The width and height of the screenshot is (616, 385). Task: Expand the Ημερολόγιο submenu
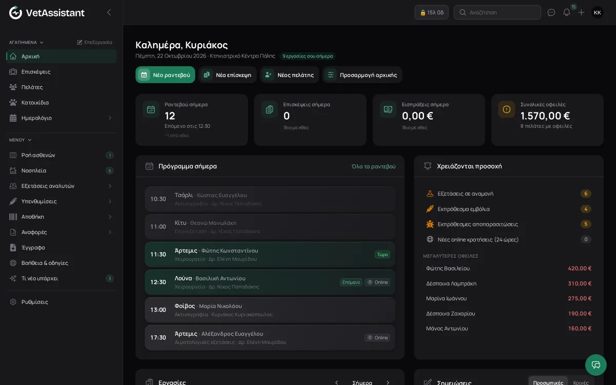click(x=110, y=118)
